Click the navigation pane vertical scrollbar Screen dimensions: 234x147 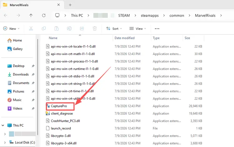38,87
